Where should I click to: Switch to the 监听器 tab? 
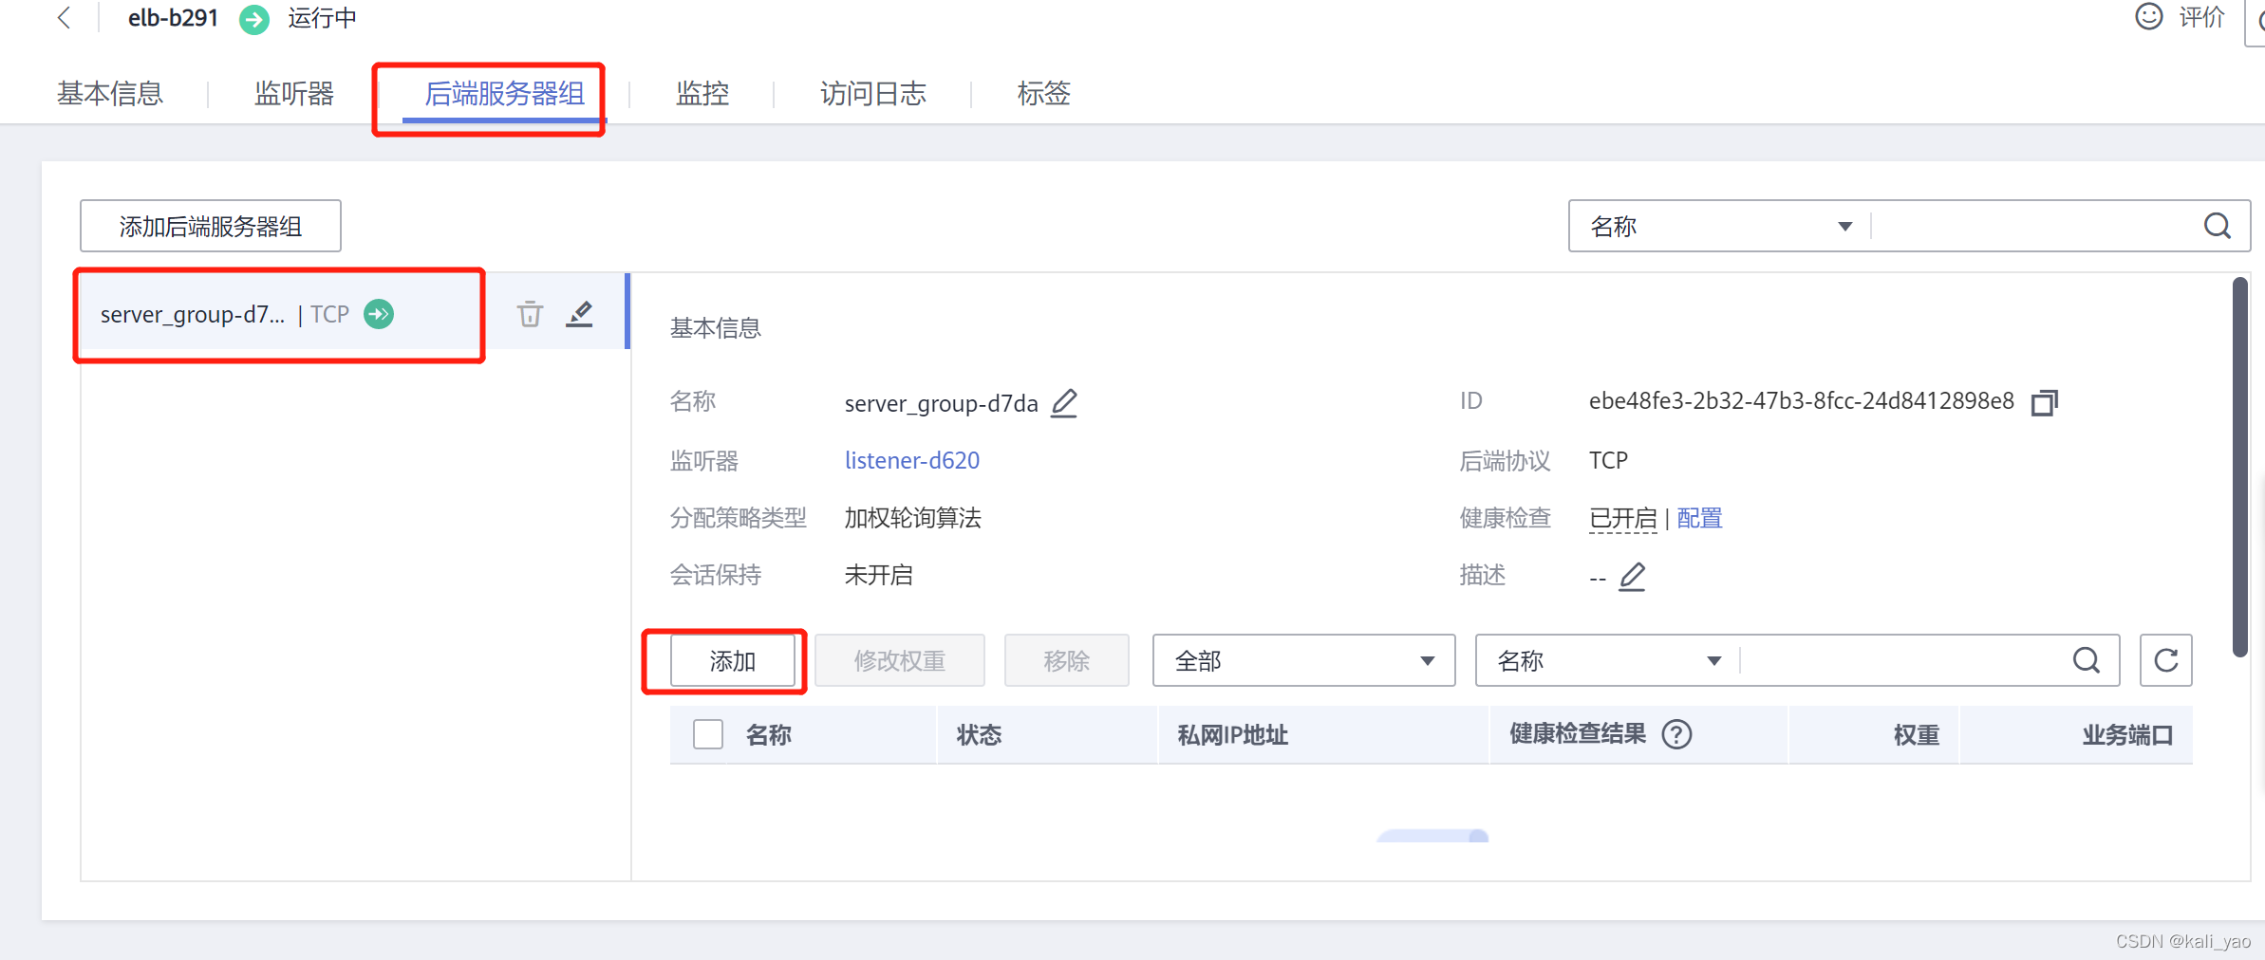[294, 93]
